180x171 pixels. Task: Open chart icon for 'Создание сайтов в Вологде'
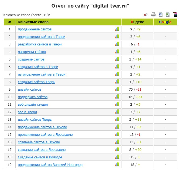(117, 157)
